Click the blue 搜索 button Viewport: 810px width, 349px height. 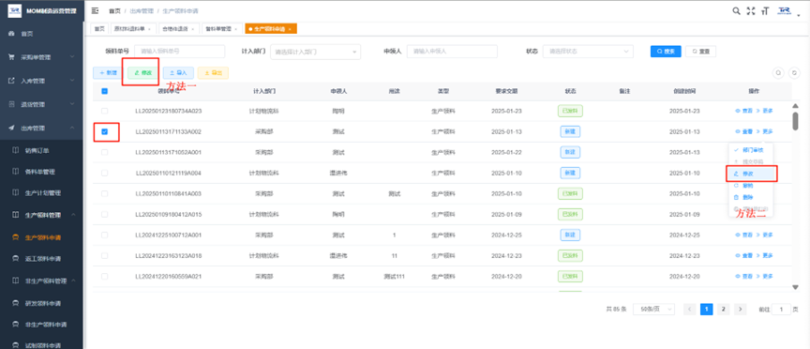coord(666,52)
